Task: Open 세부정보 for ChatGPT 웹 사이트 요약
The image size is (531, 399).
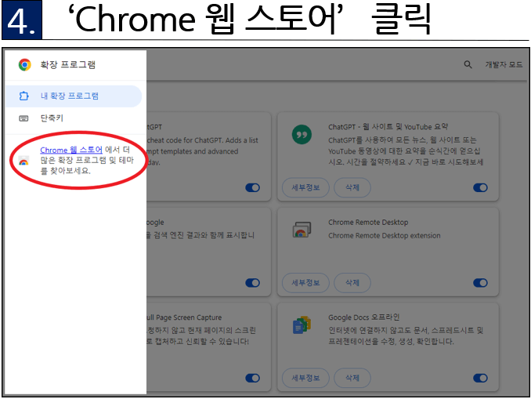Action: 305,187
